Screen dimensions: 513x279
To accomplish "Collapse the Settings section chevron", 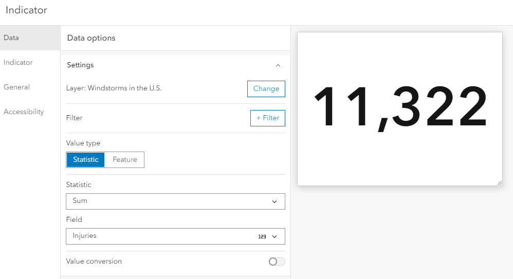I will [278, 66].
